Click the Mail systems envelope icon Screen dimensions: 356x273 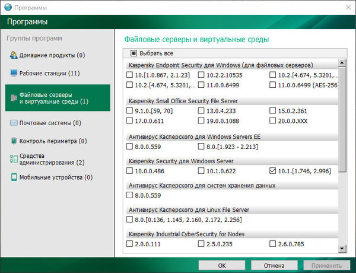point(14,123)
